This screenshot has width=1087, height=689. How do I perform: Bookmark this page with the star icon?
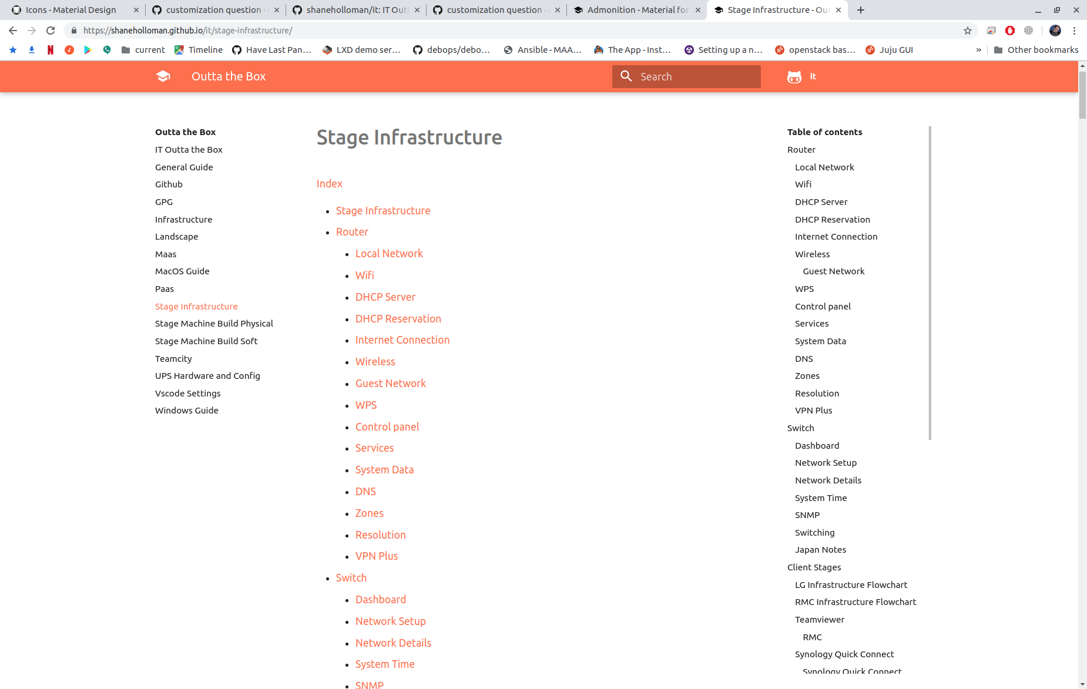tap(967, 30)
